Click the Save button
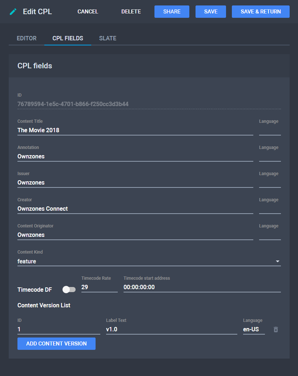 coord(211,12)
